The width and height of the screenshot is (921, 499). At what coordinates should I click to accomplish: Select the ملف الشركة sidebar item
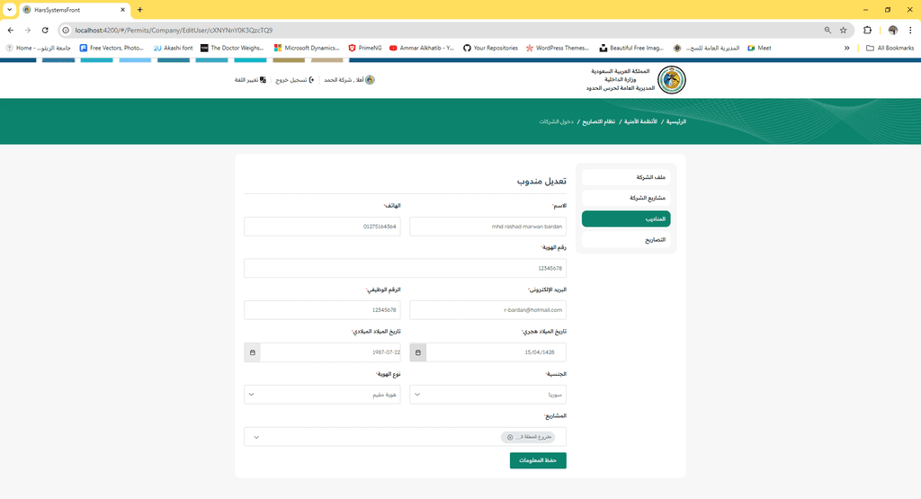(626, 177)
